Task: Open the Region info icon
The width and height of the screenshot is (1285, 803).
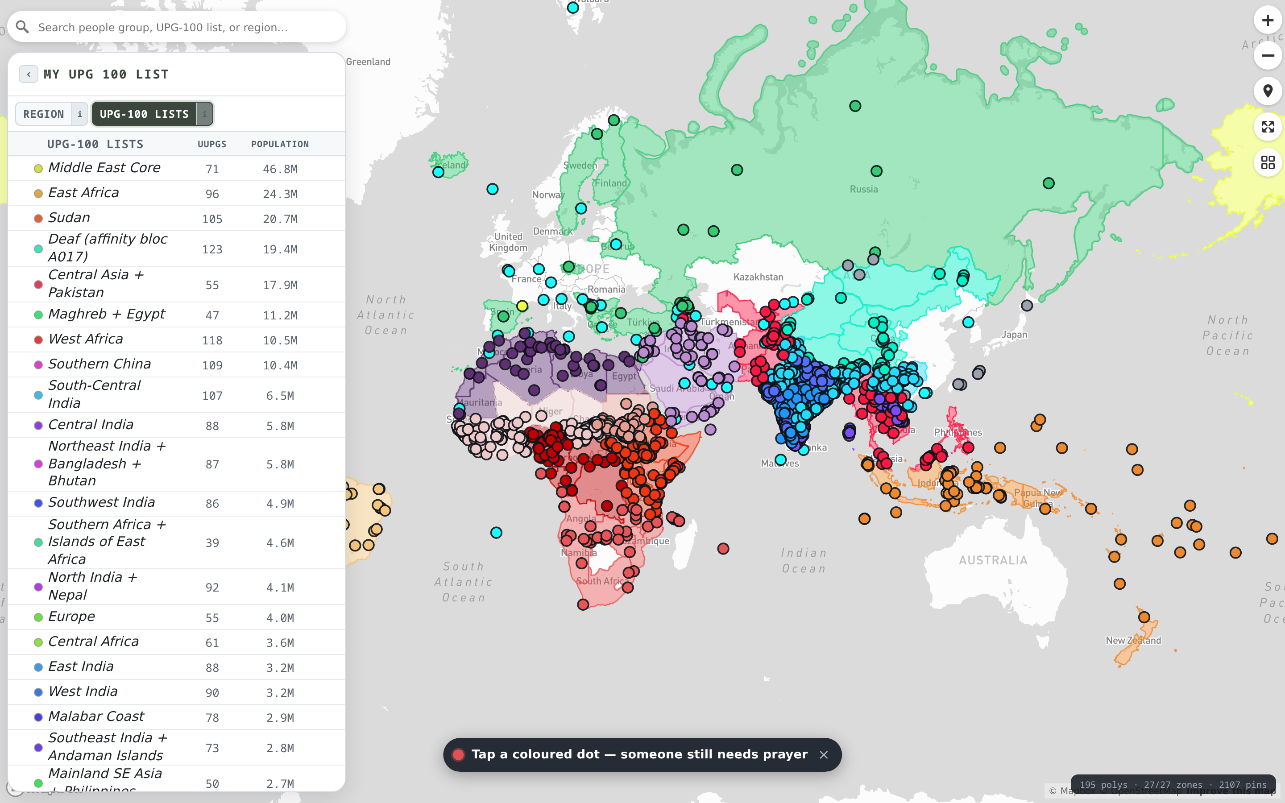Action: [x=80, y=114]
